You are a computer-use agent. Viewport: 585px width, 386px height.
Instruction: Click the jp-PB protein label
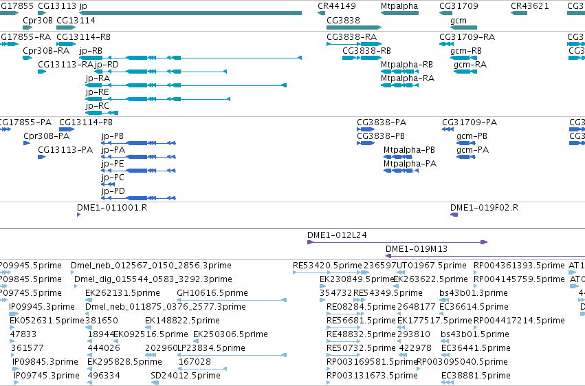tap(112, 137)
